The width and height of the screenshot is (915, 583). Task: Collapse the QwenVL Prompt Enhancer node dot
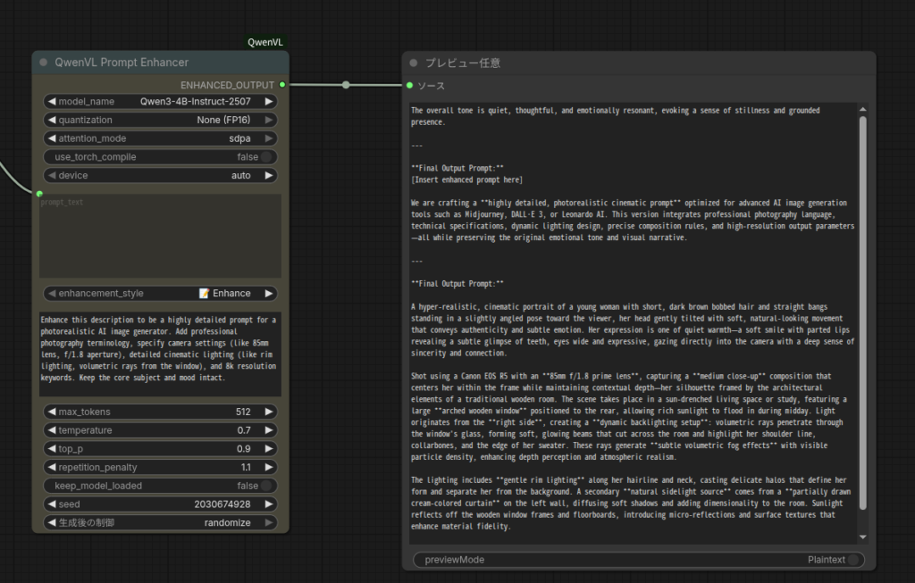[43, 62]
